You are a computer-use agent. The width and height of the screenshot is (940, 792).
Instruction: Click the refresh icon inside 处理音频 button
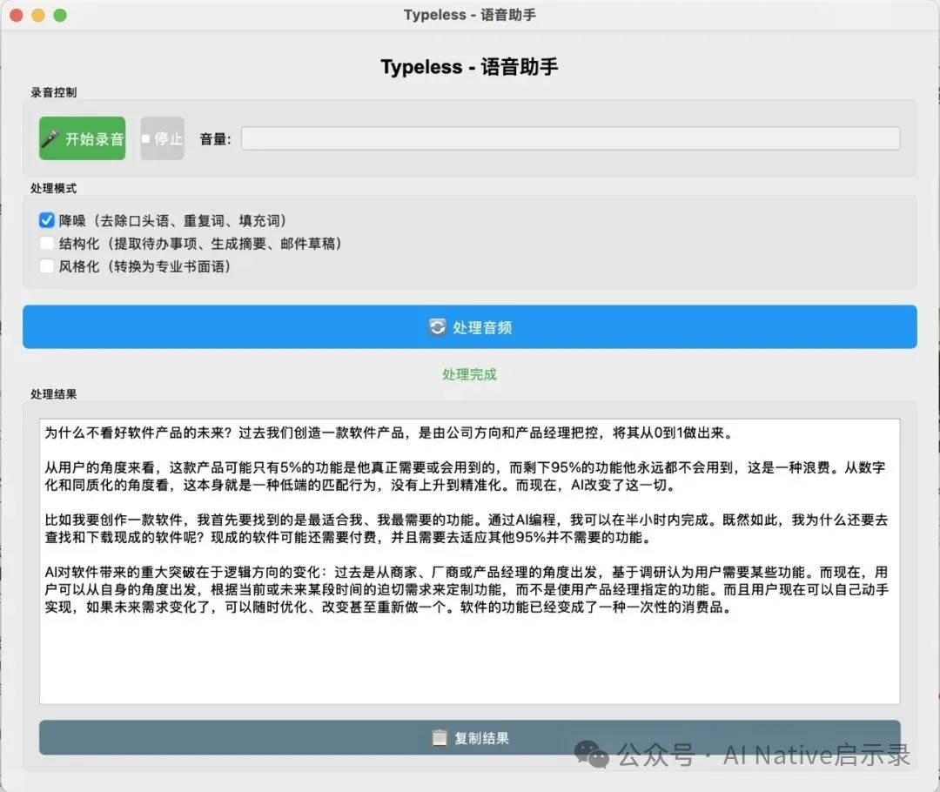(x=439, y=327)
